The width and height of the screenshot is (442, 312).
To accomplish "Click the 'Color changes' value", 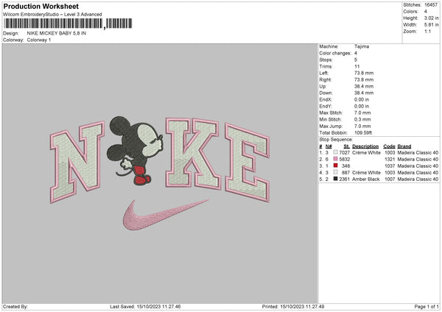I will [356, 53].
